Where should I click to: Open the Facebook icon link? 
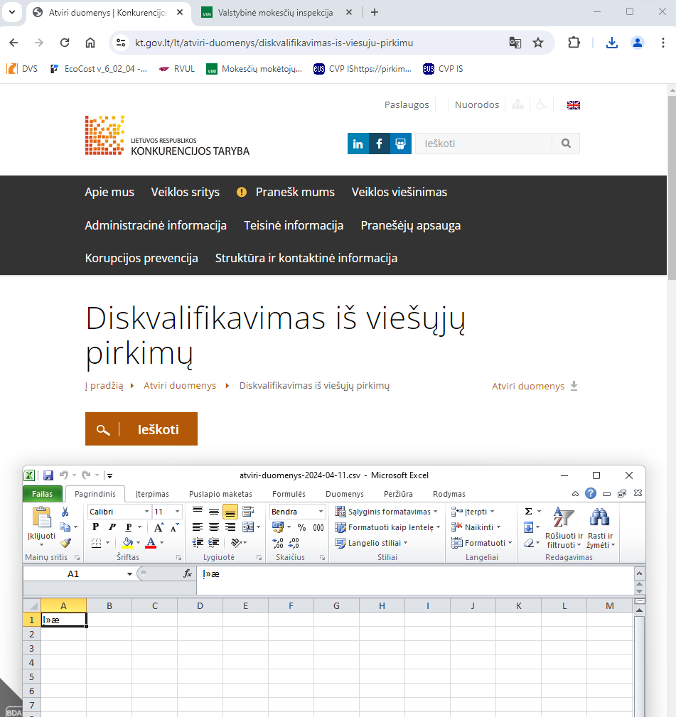[x=380, y=144]
